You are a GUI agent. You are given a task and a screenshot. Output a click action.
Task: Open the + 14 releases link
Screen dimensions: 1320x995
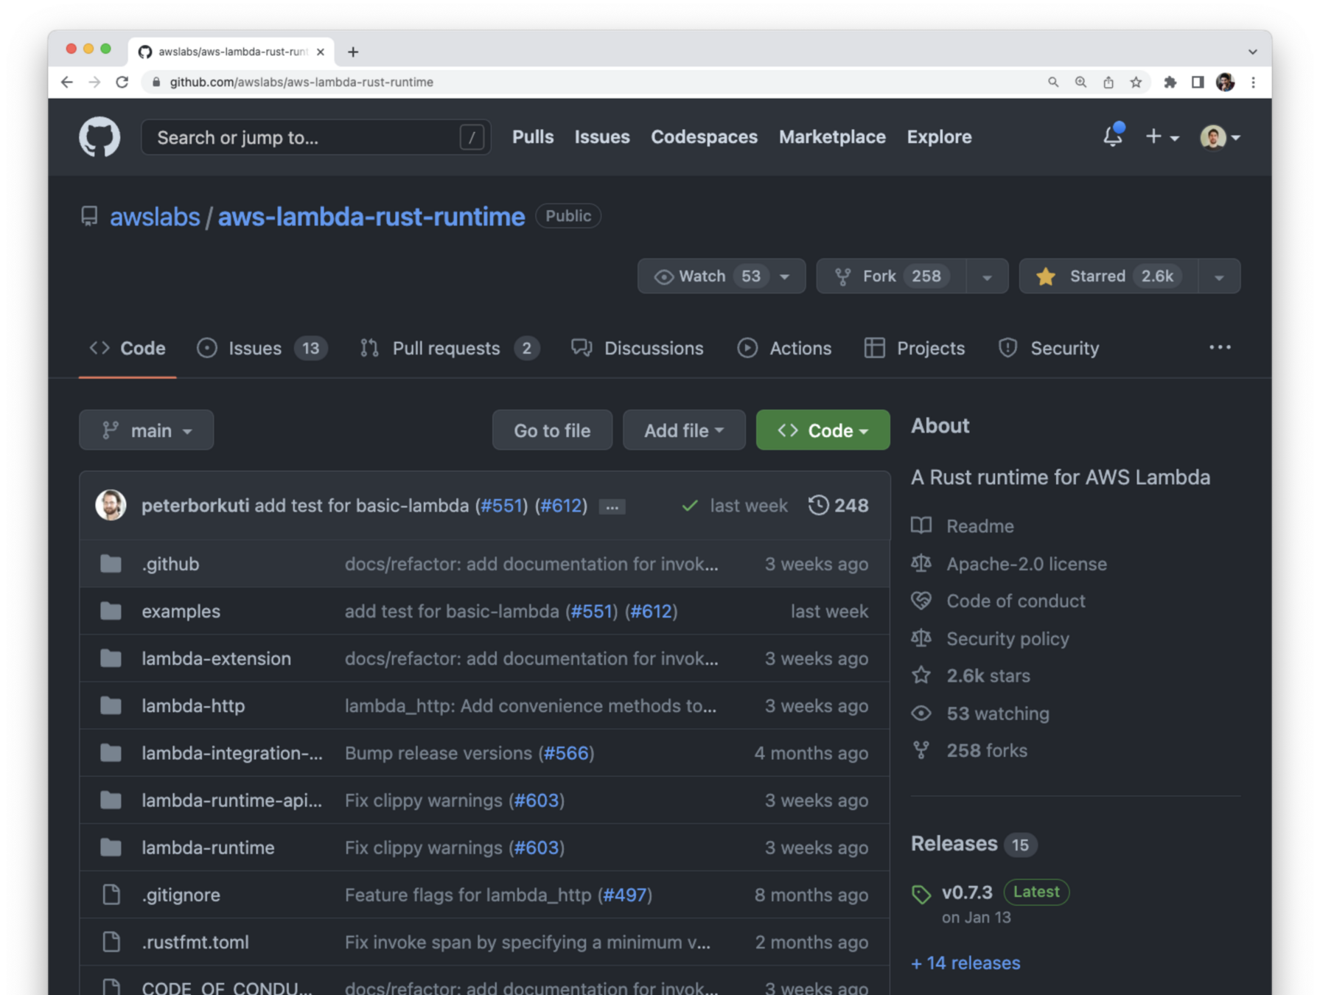point(965,963)
